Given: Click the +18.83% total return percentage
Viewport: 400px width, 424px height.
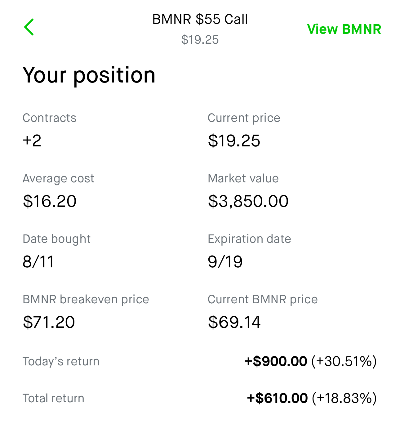Looking at the screenshot, I should point(344,398).
